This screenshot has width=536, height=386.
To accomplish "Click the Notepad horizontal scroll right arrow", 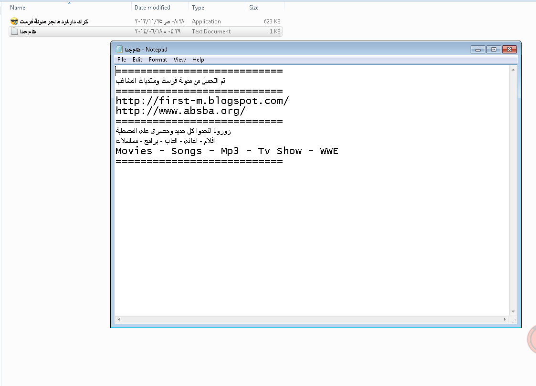I will click(x=504, y=319).
